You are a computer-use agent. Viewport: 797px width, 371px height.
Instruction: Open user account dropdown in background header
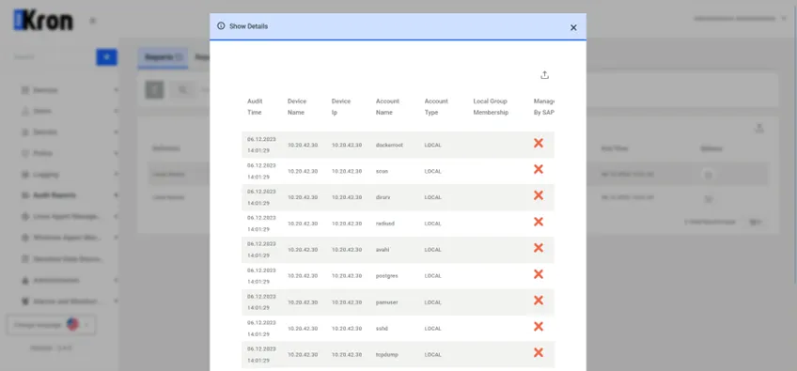[740, 19]
